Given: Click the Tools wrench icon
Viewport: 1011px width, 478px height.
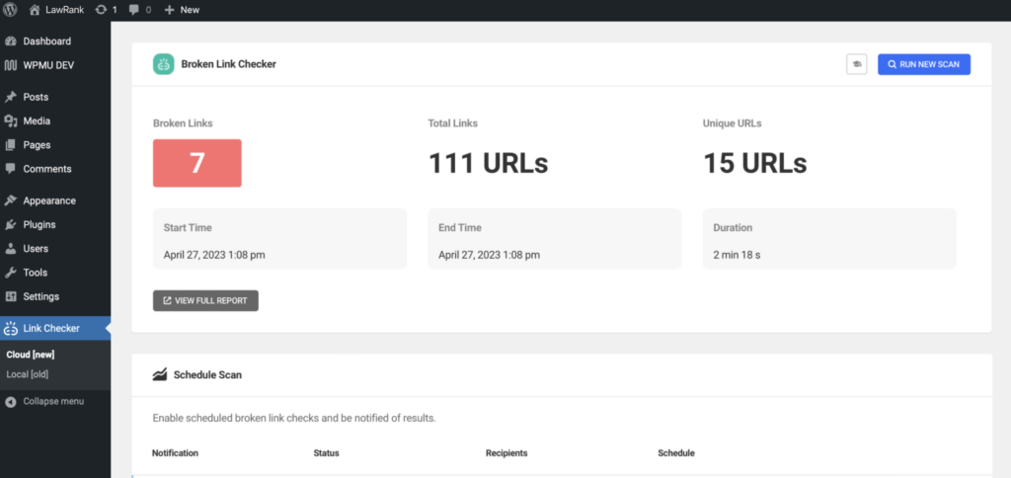Looking at the screenshot, I should [10, 273].
